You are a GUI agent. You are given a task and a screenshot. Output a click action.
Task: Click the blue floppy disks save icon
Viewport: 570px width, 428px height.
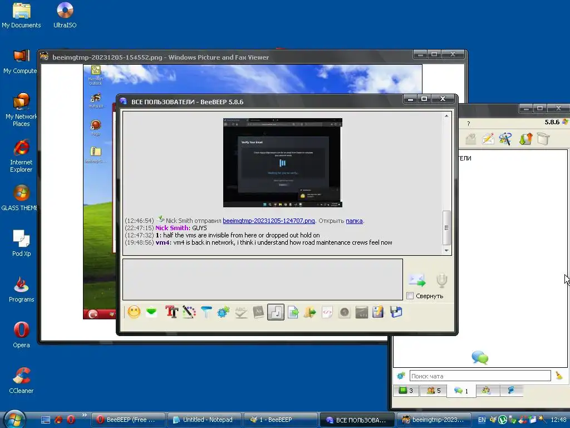pos(396,312)
